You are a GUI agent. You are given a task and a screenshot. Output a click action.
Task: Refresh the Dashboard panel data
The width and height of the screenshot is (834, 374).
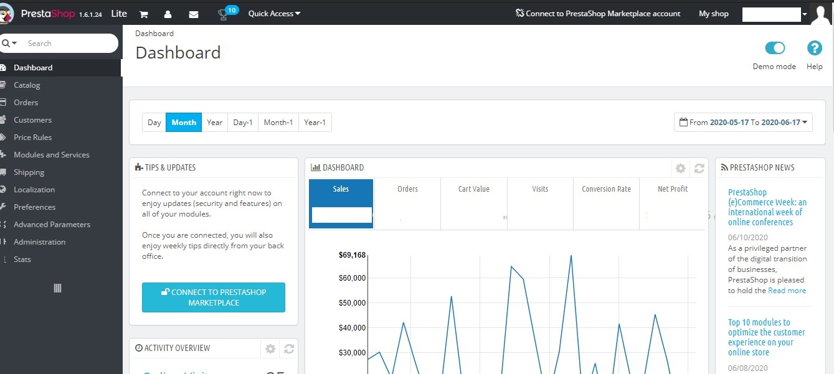699,168
